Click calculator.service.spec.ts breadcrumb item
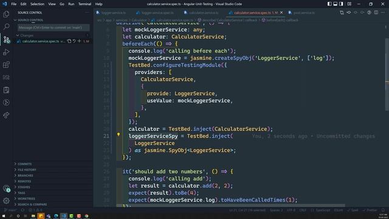Image resolution: width=389 pixels, height=219 pixels. click(173, 20)
